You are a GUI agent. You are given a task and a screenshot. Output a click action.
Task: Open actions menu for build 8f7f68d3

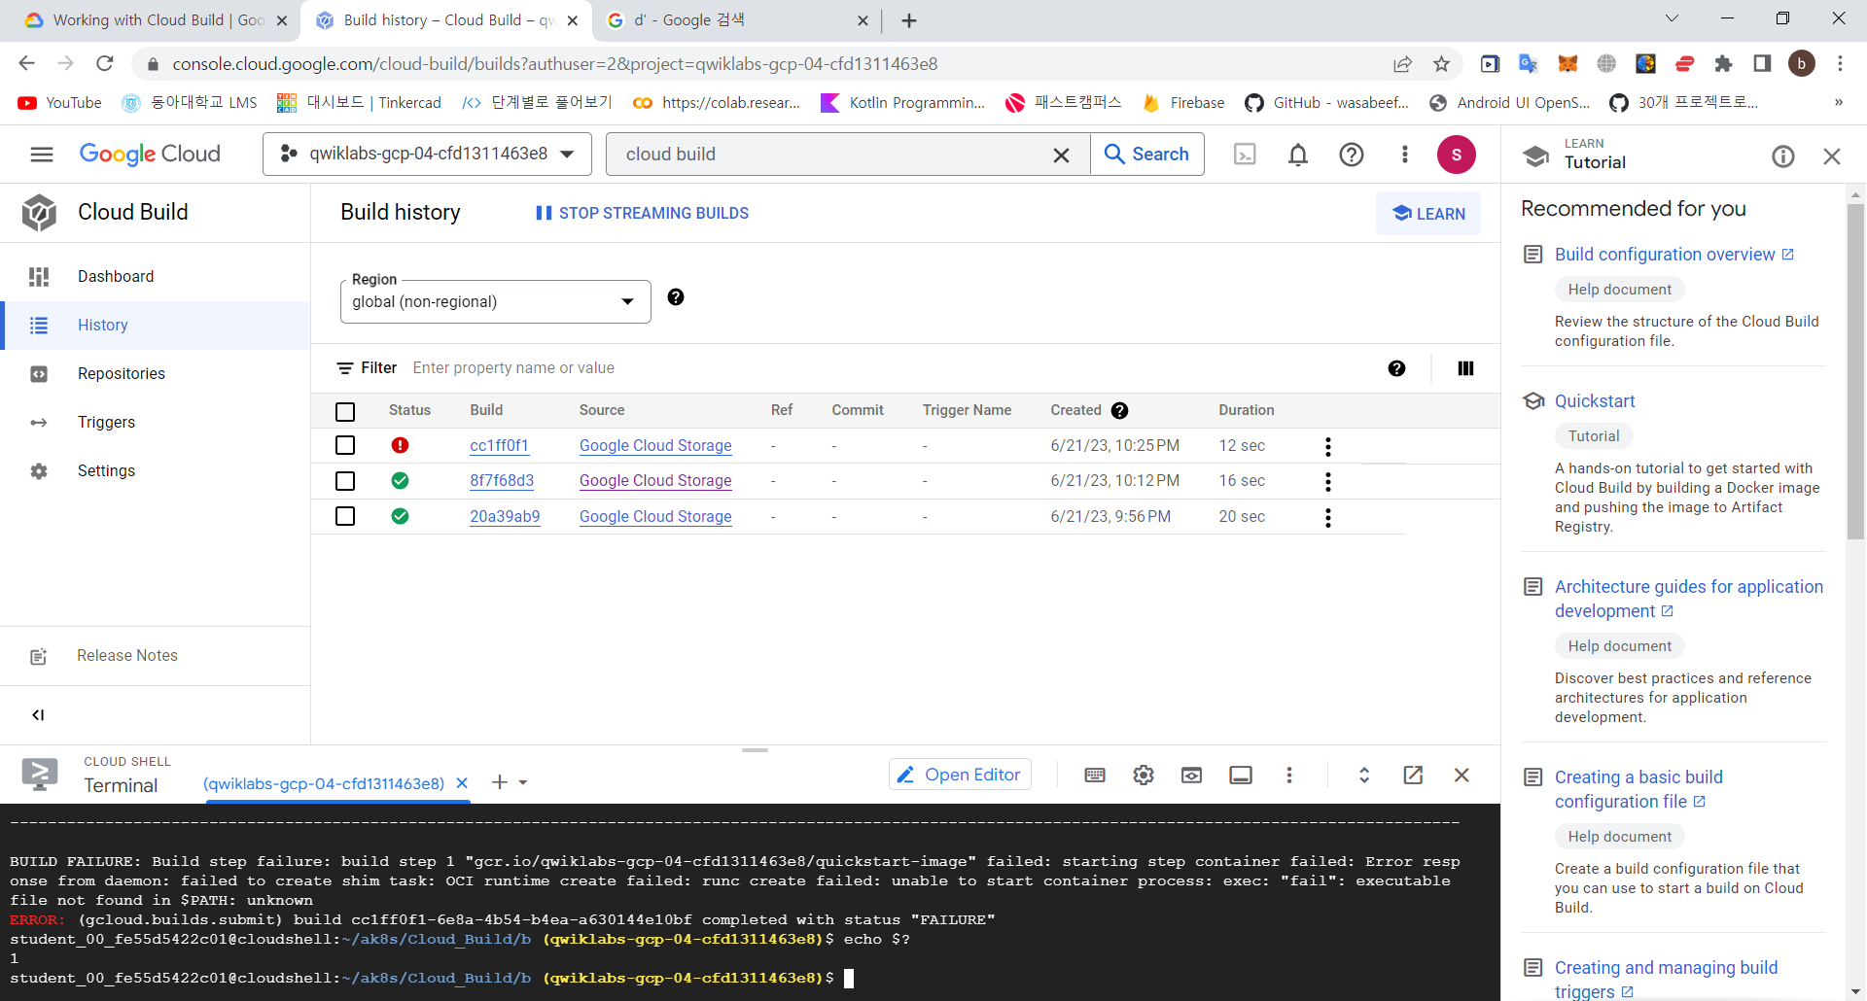click(1328, 482)
